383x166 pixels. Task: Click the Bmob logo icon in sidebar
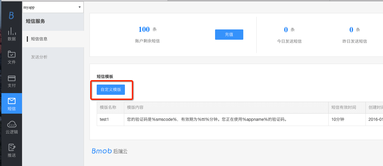coord(11,15)
